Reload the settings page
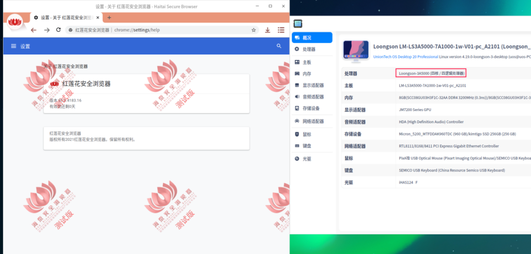This screenshot has width=531, height=254. (x=58, y=30)
